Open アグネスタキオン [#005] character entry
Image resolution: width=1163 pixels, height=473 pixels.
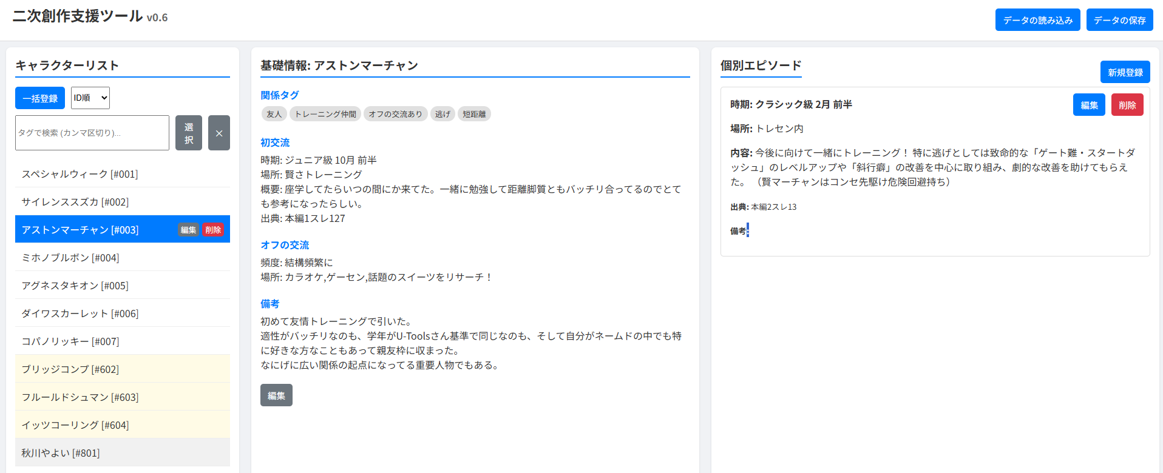coord(75,286)
